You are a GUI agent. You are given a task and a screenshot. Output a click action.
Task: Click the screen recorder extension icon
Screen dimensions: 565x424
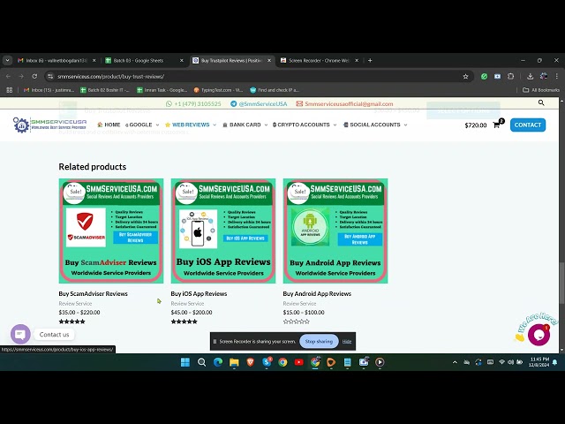point(497,77)
